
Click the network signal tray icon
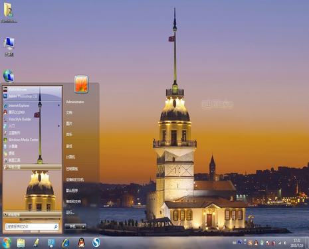[280, 243]
